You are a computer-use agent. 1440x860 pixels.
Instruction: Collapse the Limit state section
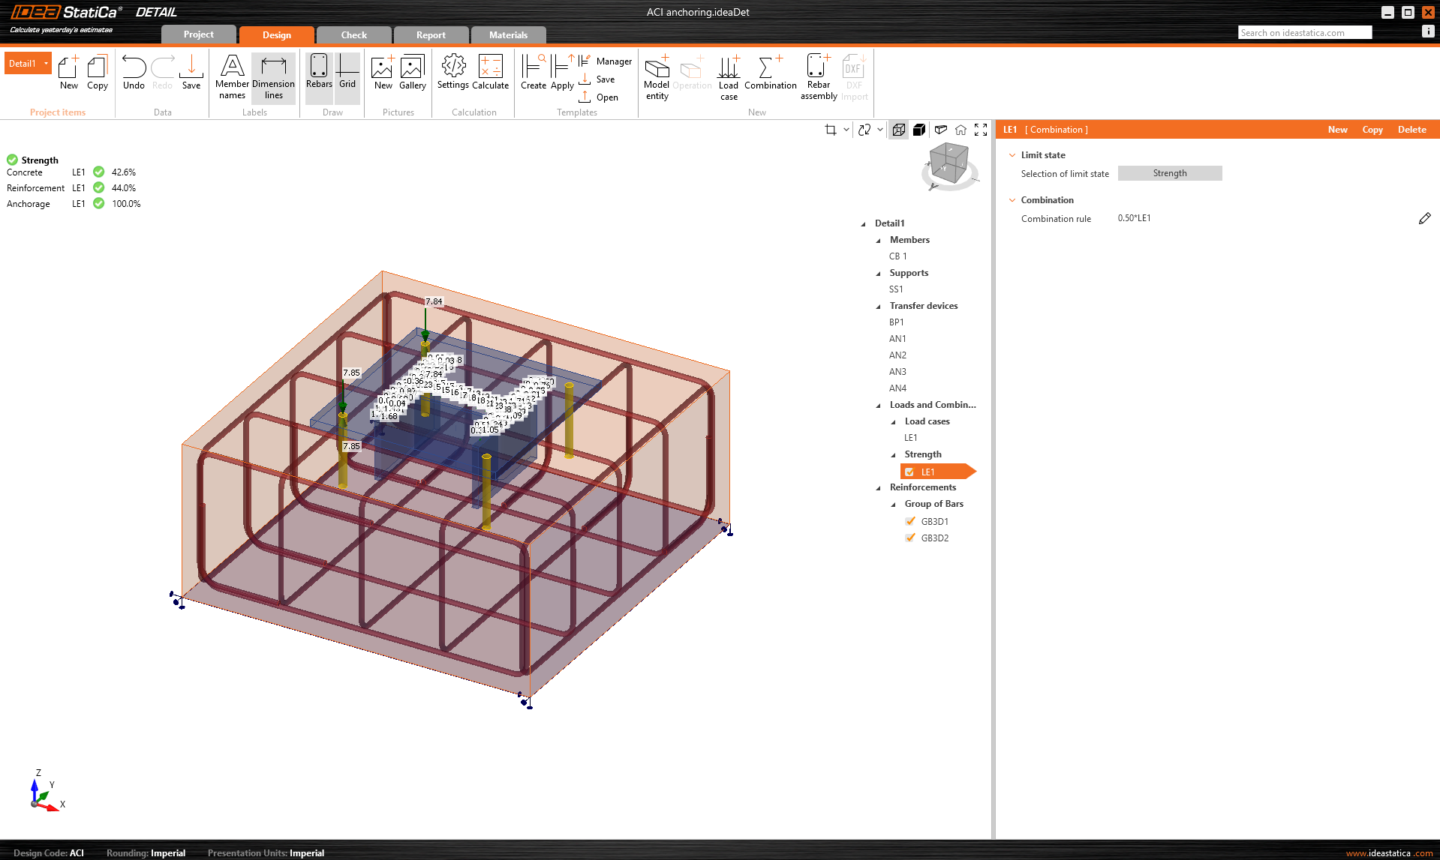click(1012, 155)
